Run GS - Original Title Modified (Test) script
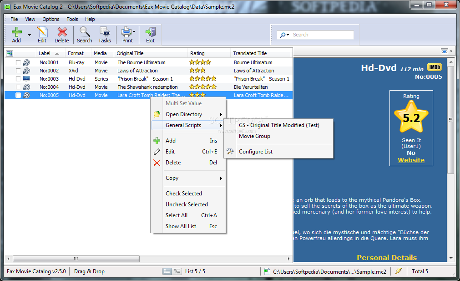Viewport: 460px width, 281px height. [279, 125]
